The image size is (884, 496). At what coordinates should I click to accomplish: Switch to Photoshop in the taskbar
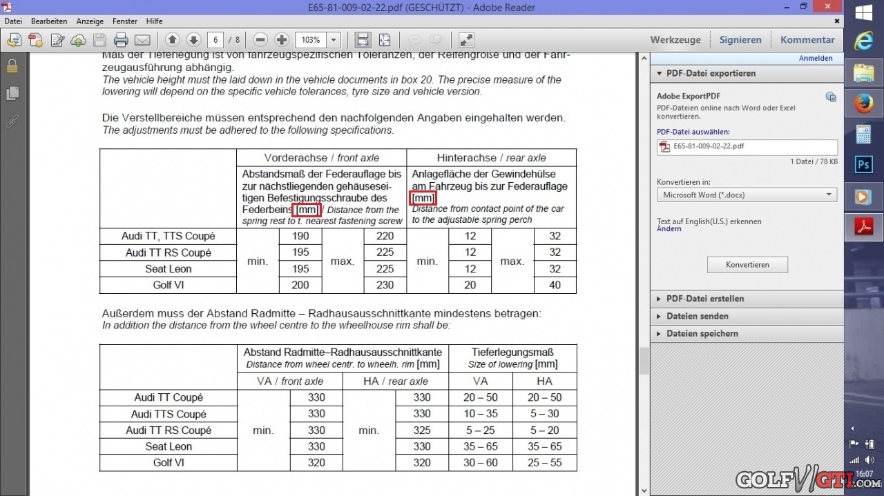point(863,165)
